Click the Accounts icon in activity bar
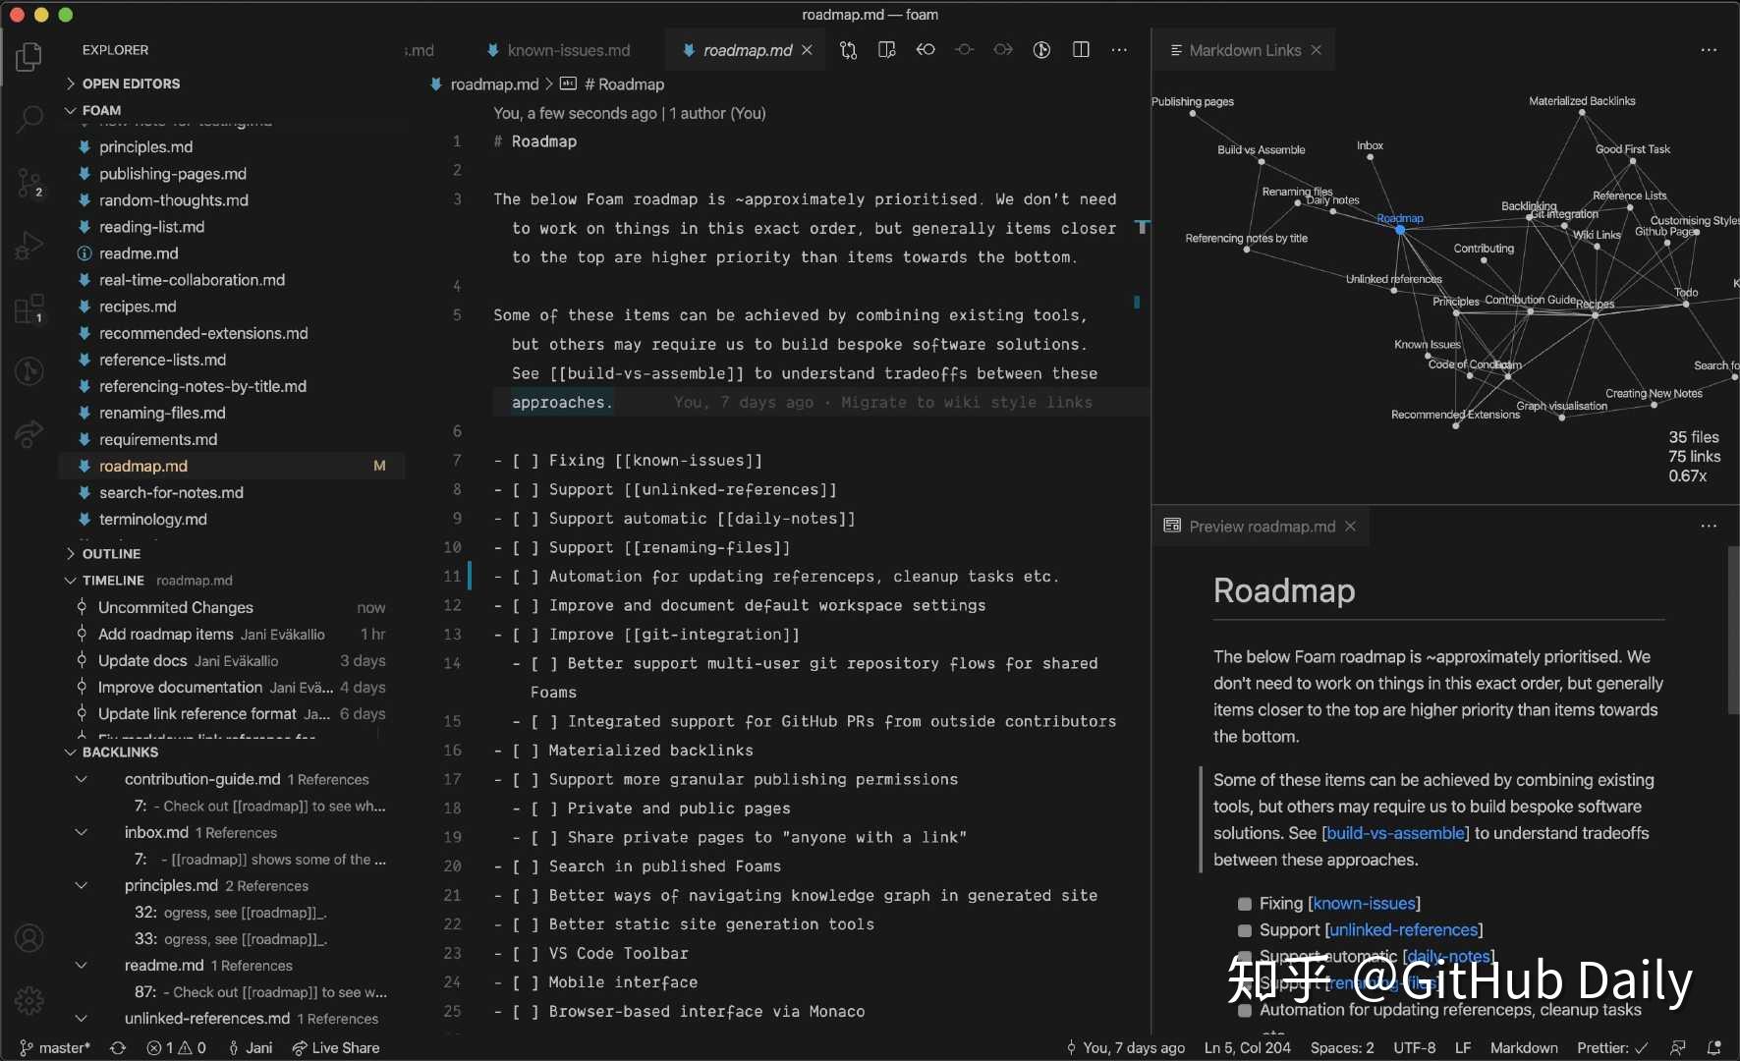 coord(29,938)
